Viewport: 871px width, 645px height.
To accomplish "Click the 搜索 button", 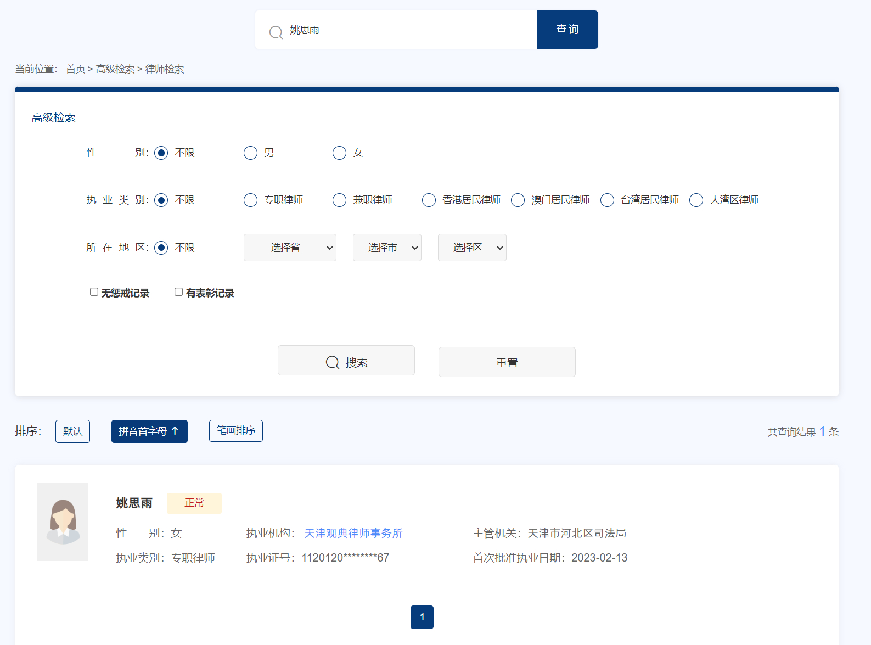I will (346, 361).
